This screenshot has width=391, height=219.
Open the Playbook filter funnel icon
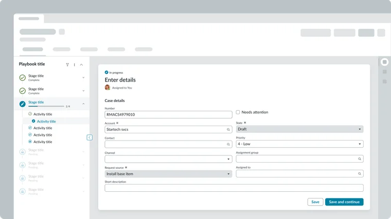tap(67, 65)
